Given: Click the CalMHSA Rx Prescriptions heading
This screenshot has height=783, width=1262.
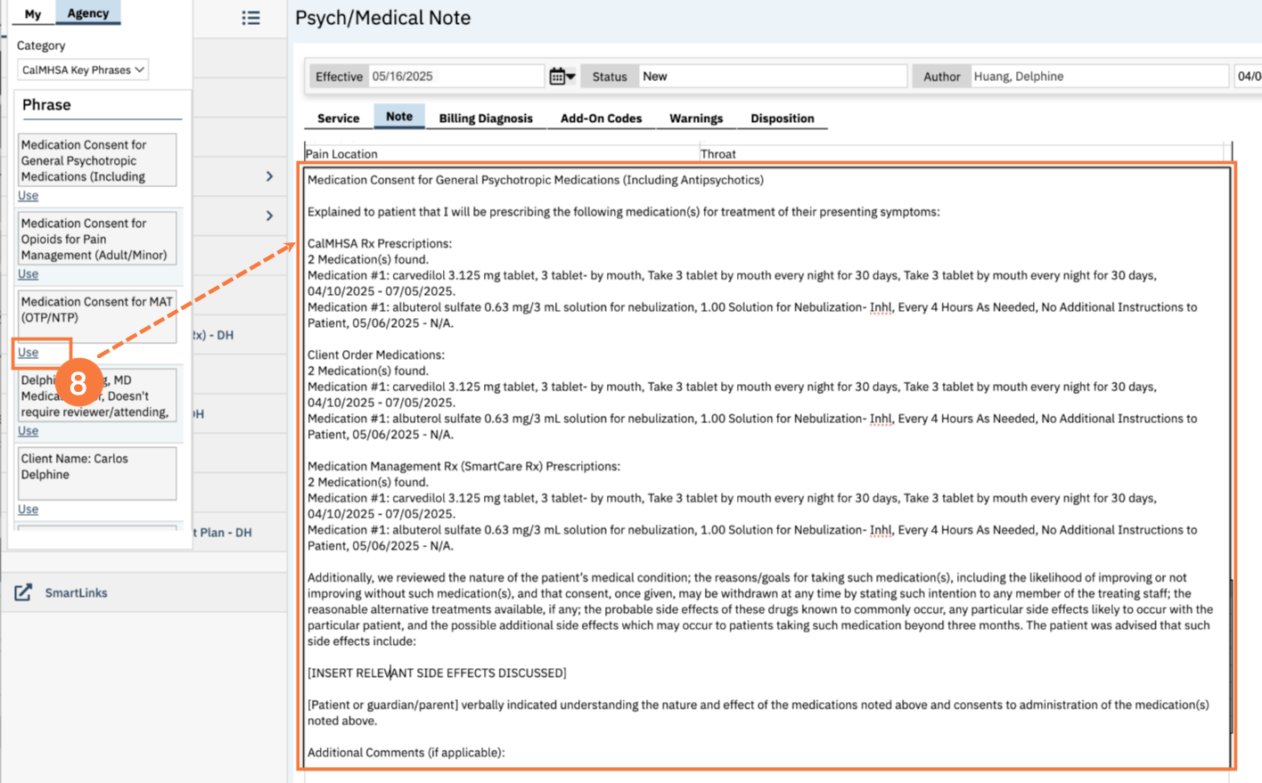Looking at the screenshot, I should (380, 243).
